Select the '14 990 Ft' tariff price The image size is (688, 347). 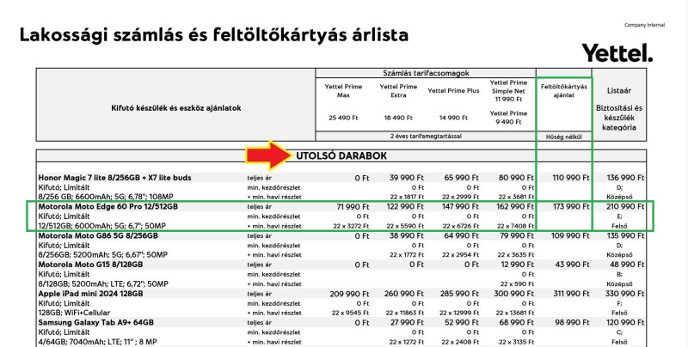[x=453, y=118]
